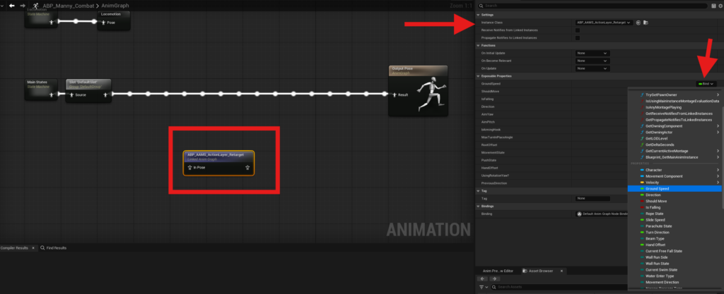Open the On Initial Update function dropdown

592,53
